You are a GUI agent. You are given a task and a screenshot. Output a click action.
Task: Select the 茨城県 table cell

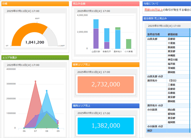178,68
